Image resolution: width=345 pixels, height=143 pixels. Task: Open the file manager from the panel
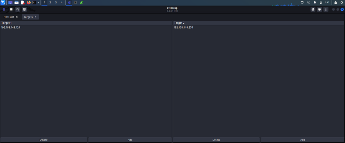(16, 2)
